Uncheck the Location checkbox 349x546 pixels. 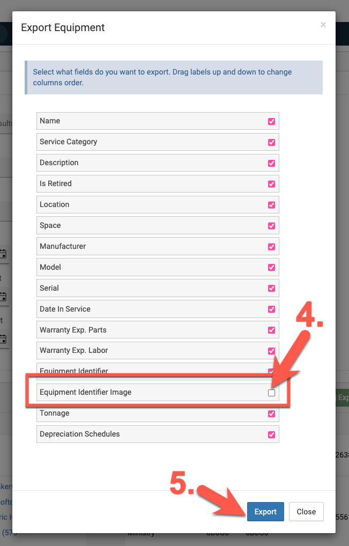coord(272,205)
